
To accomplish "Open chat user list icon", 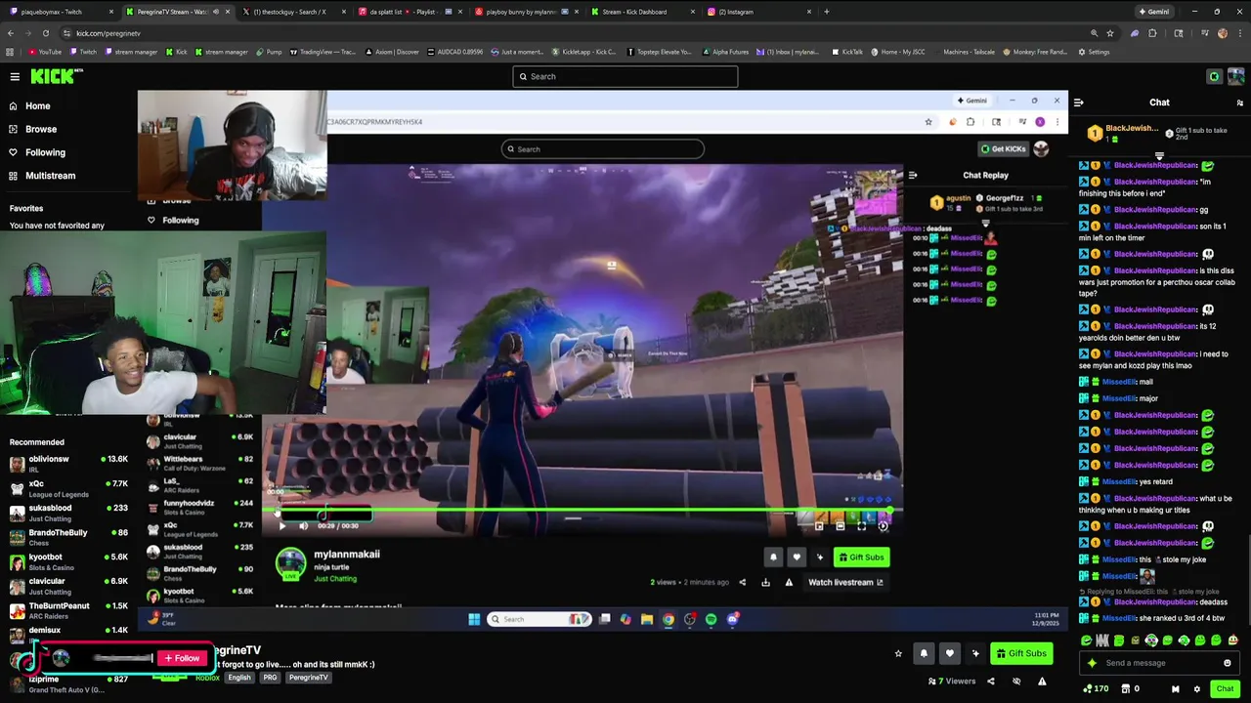I will click(x=1240, y=103).
